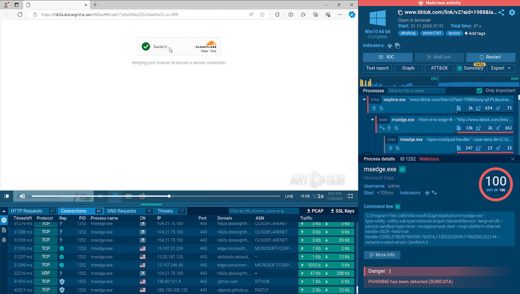Click the AI badge next to Command line
The image size is (520, 294).
(x=398, y=207)
